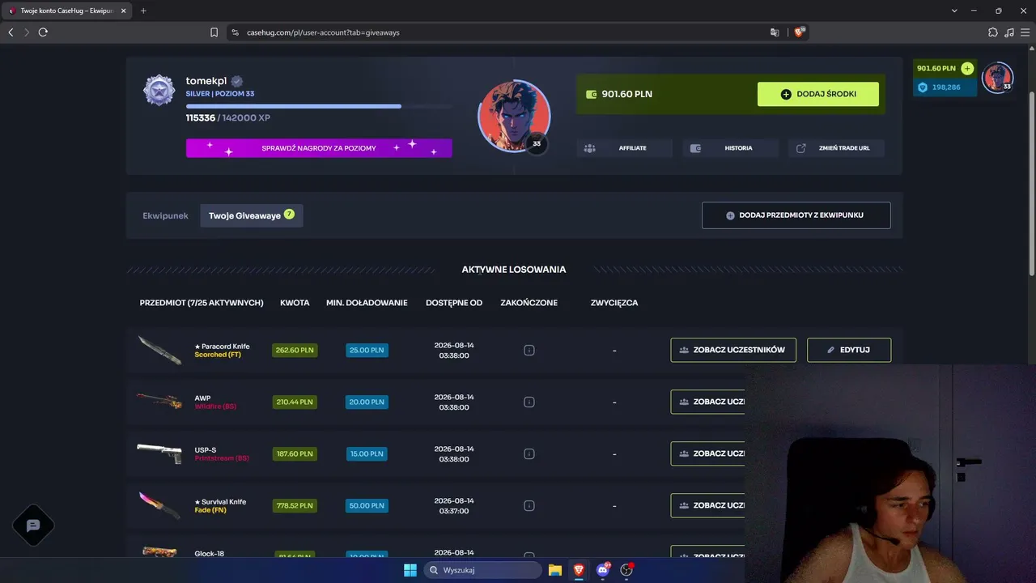Click Zmień Trade URL button

coord(836,148)
